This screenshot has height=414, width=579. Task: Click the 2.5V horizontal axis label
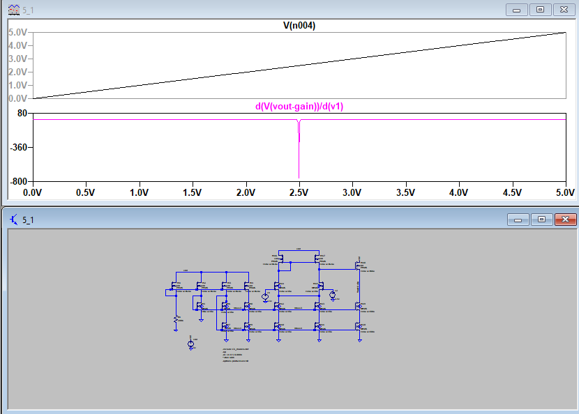click(299, 192)
